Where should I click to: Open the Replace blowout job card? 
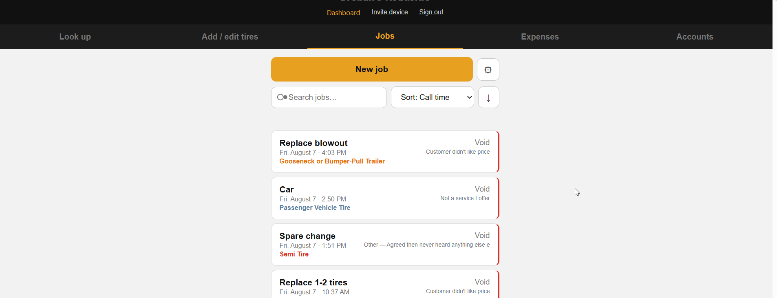click(x=385, y=152)
